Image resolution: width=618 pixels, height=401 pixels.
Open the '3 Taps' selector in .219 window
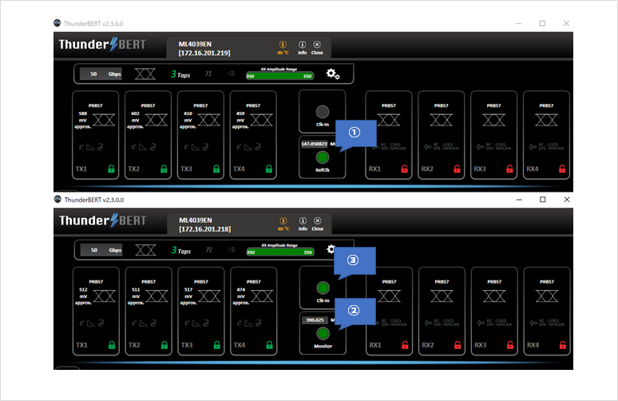click(x=180, y=74)
